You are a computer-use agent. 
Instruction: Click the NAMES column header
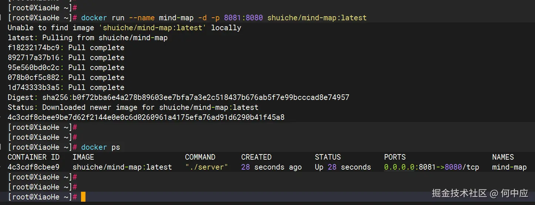pyautogui.click(x=503, y=157)
